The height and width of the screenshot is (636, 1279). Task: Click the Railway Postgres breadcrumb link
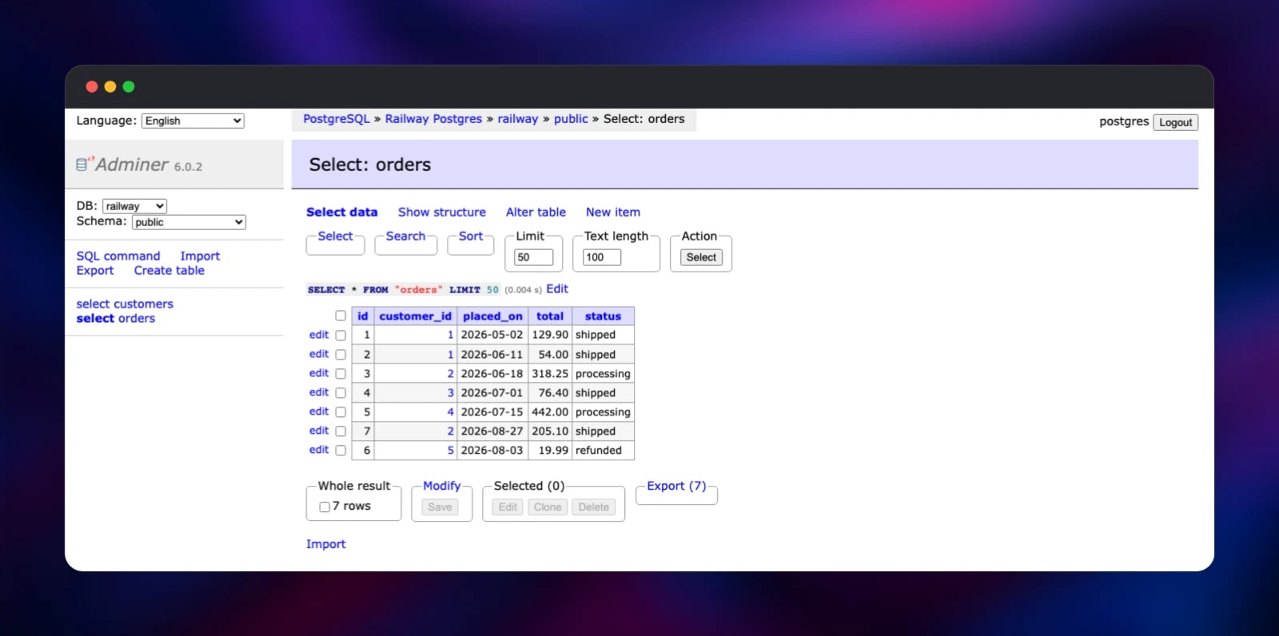[433, 119]
